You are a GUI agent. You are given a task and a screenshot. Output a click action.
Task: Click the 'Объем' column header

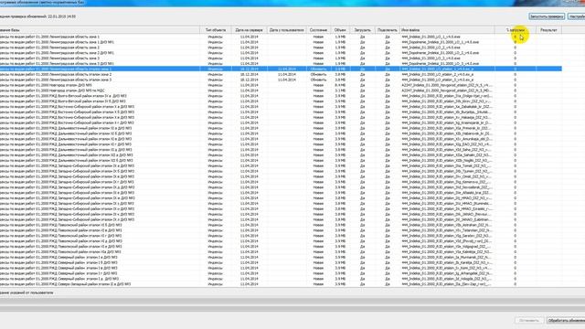pyautogui.click(x=340, y=30)
